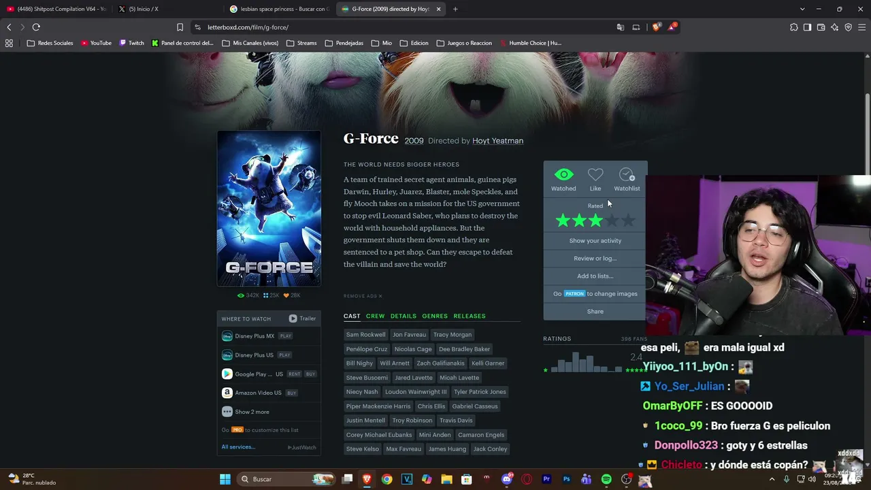871x490 pixels.
Task: Click the Brave Rewards triangle icon
Action: point(672,27)
